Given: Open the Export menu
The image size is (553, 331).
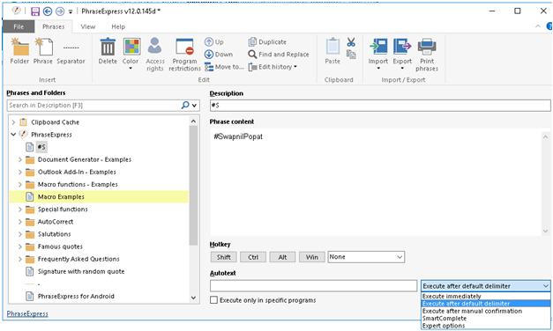Looking at the screenshot, I should [x=402, y=54].
